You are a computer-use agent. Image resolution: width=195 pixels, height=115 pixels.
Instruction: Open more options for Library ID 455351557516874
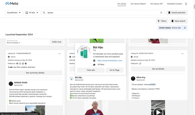tap(182, 54)
